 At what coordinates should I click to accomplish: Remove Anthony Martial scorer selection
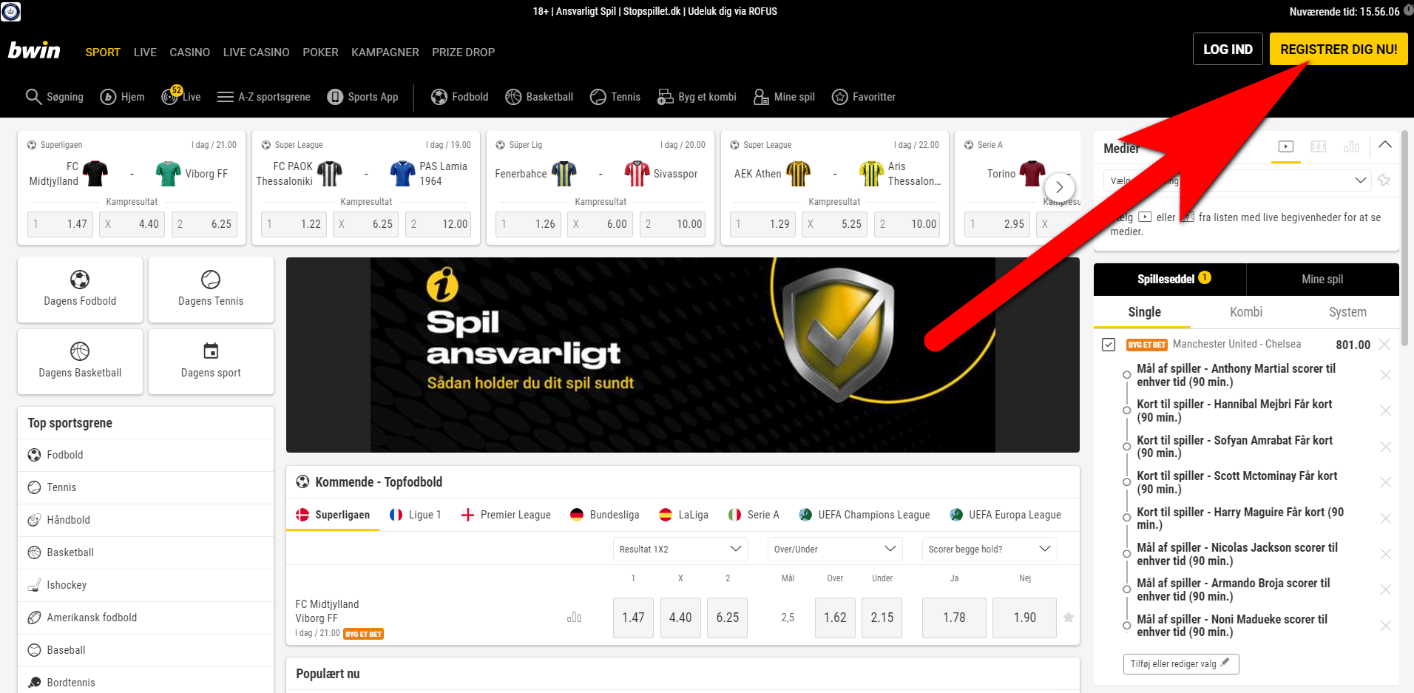coord(1386,375)
